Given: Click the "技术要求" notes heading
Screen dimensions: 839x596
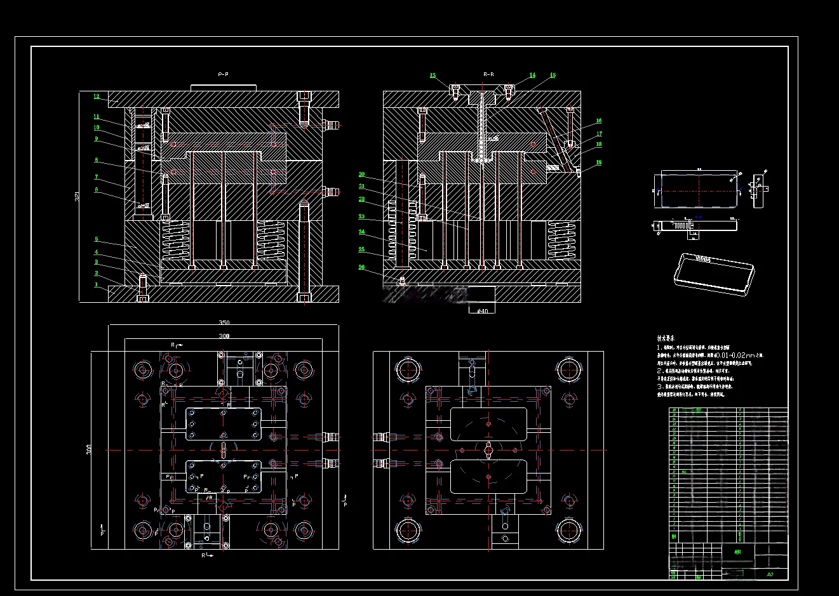Looking at the screenshot, I should point(666,339).
